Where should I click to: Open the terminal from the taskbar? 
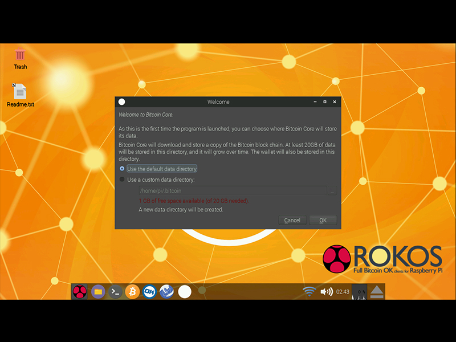pos(115,292)
